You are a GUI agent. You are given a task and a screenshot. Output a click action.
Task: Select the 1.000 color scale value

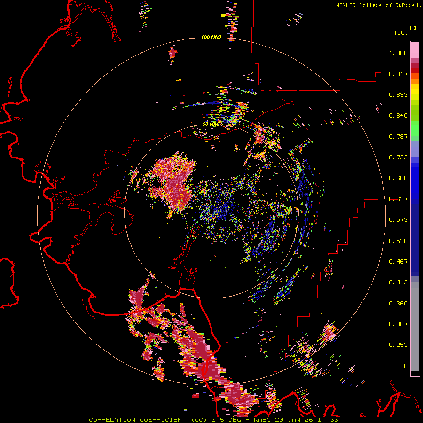(398, 53)
